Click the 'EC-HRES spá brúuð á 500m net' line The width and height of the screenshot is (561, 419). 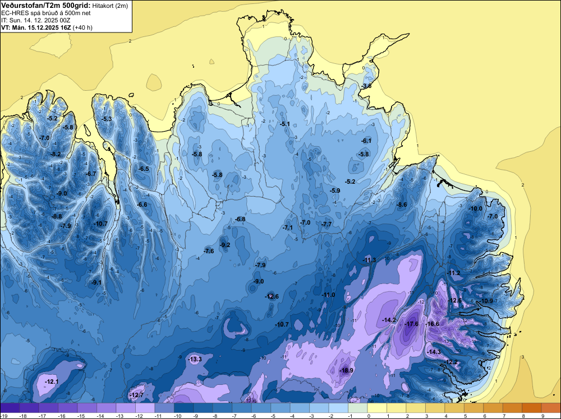pos(46,13)
